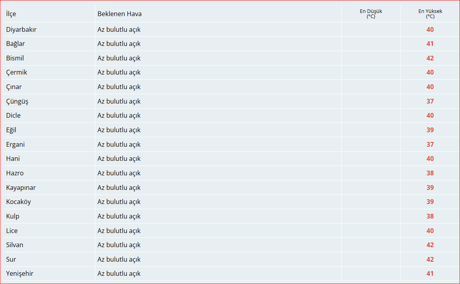Select the Hani district name
Viewport: 460px width, 284px height.
(13, 159)
